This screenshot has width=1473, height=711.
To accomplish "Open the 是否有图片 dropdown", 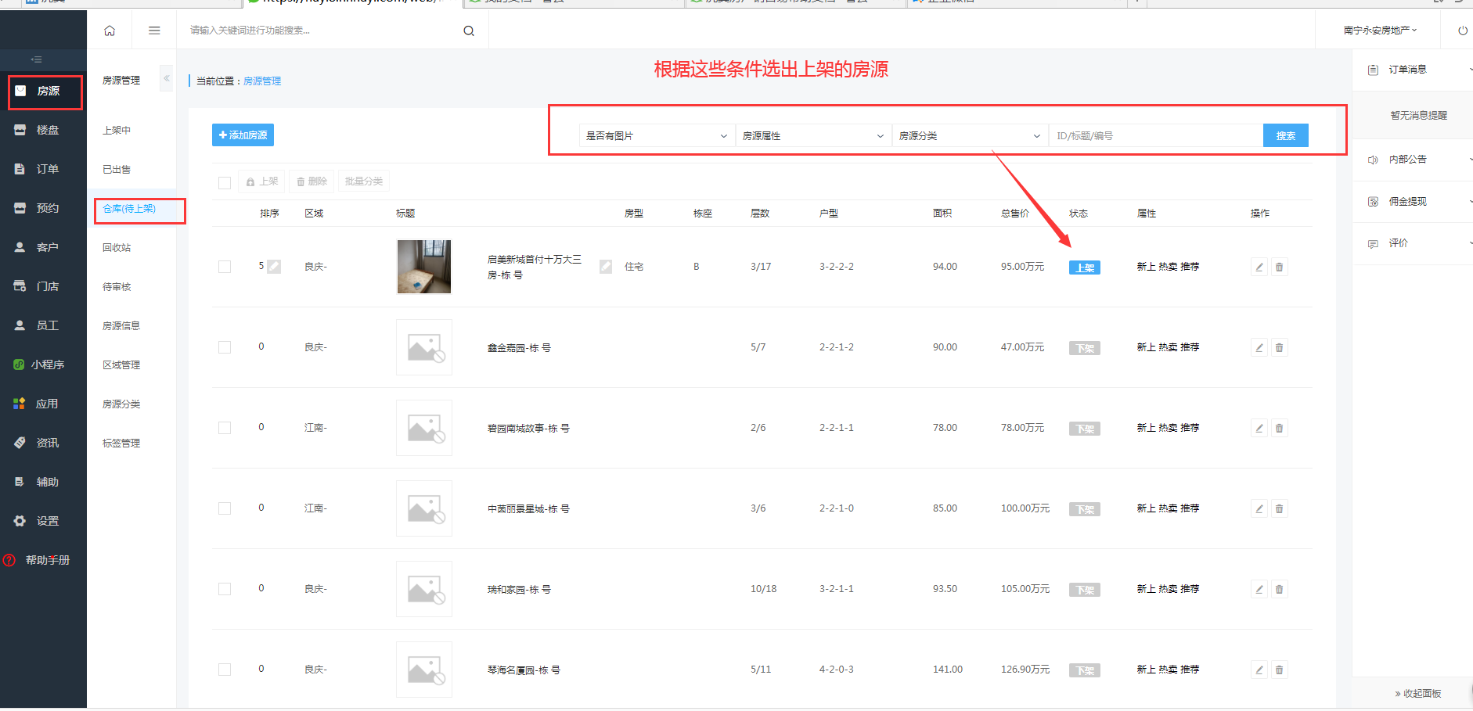I will 657,135.
